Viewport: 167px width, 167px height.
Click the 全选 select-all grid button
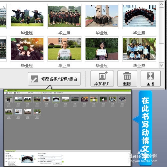pos(151,78)
